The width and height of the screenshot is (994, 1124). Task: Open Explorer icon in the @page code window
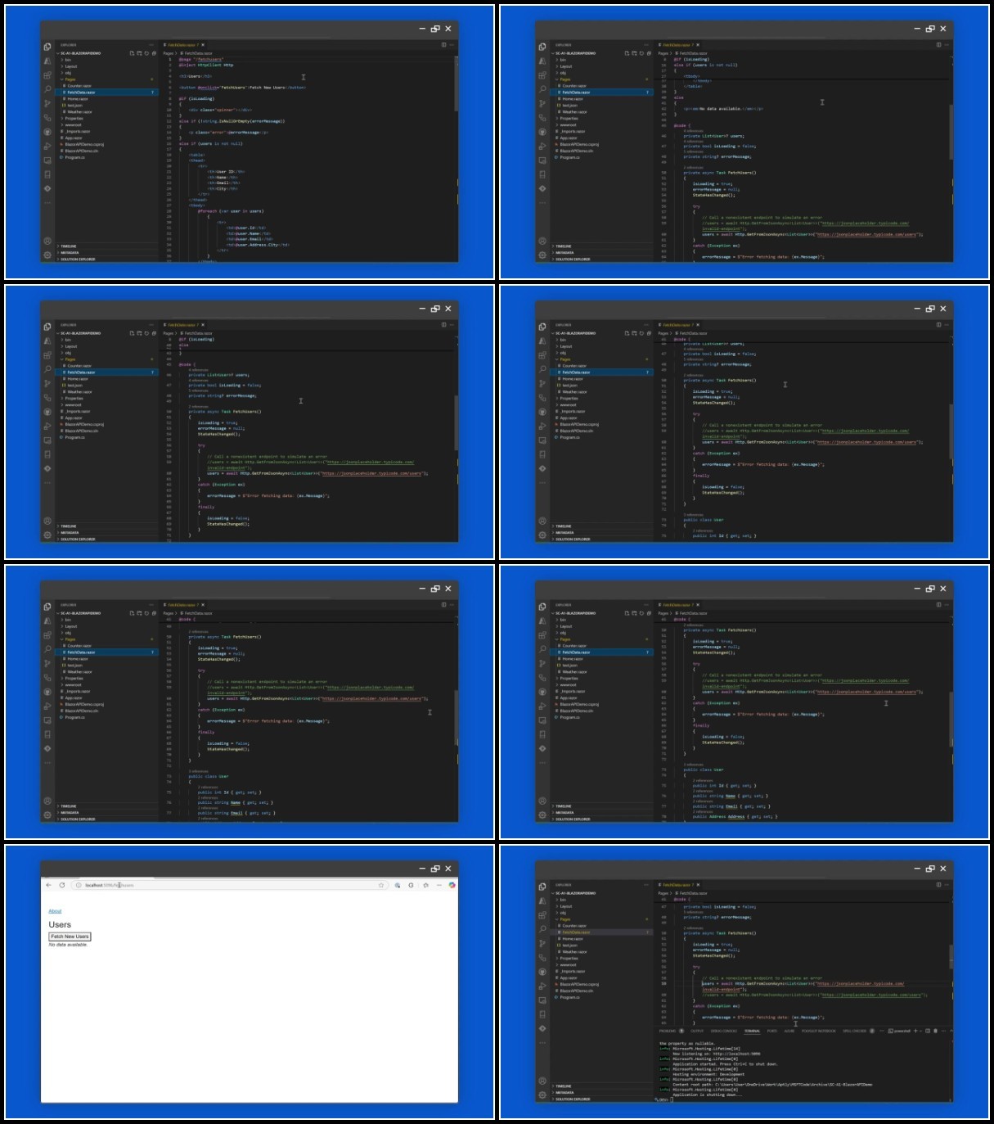click(x=47, y=47)
